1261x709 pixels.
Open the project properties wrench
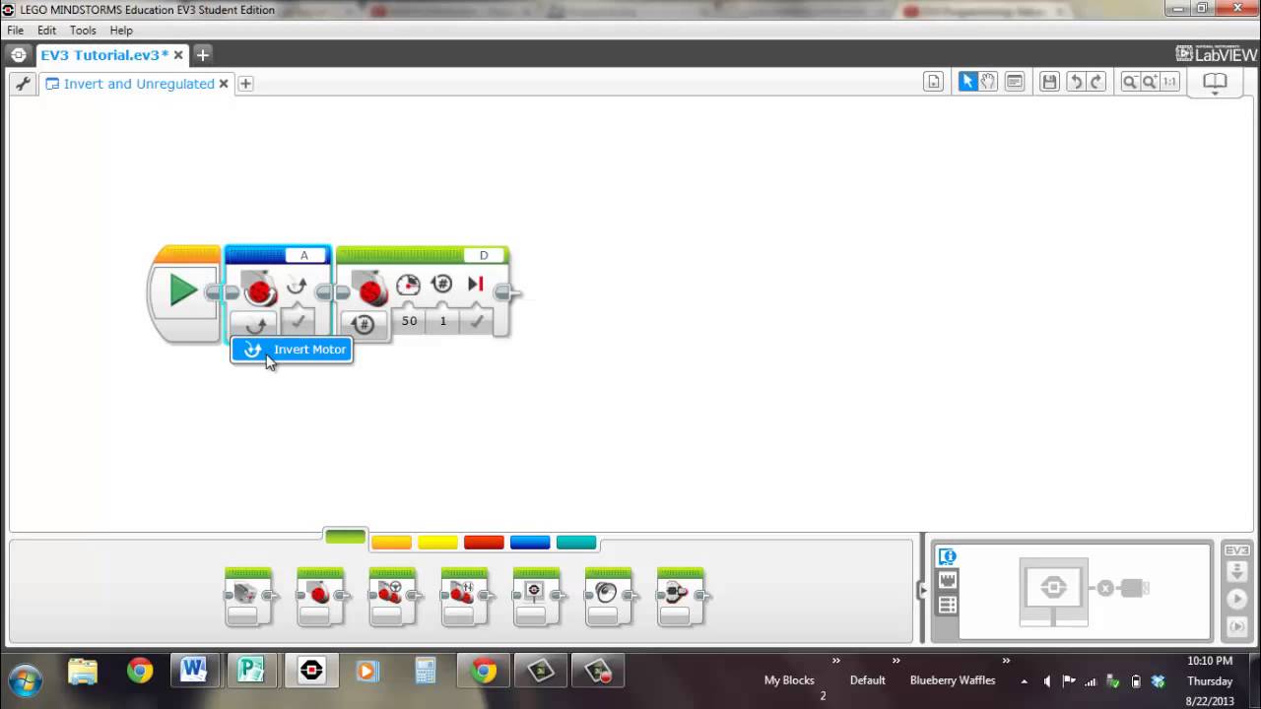click(22, 84)
